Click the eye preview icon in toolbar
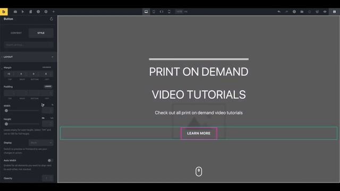 (325, 12)
